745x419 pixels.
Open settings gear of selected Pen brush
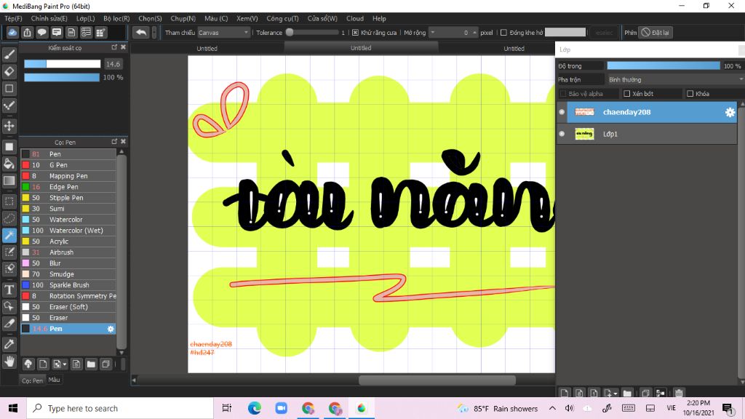(x=111, y=329)
